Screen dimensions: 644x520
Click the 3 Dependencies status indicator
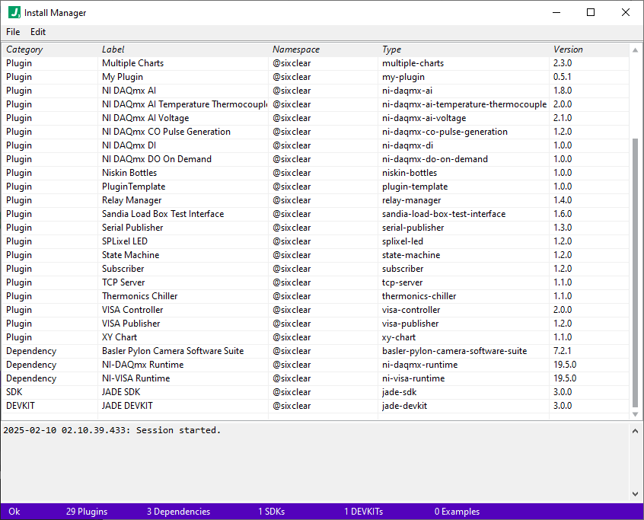[178, 511]
